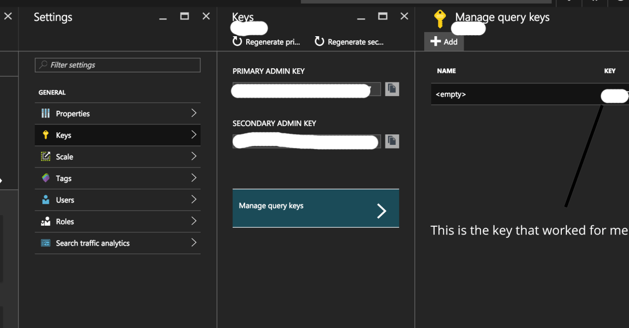Minimize the Settings blade
Screen dimensions: 629x328
click(163, 18)
